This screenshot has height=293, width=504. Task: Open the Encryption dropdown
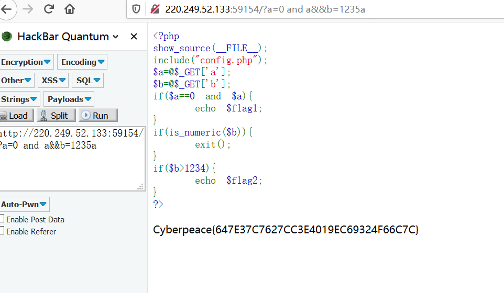(x=26, y=62)
